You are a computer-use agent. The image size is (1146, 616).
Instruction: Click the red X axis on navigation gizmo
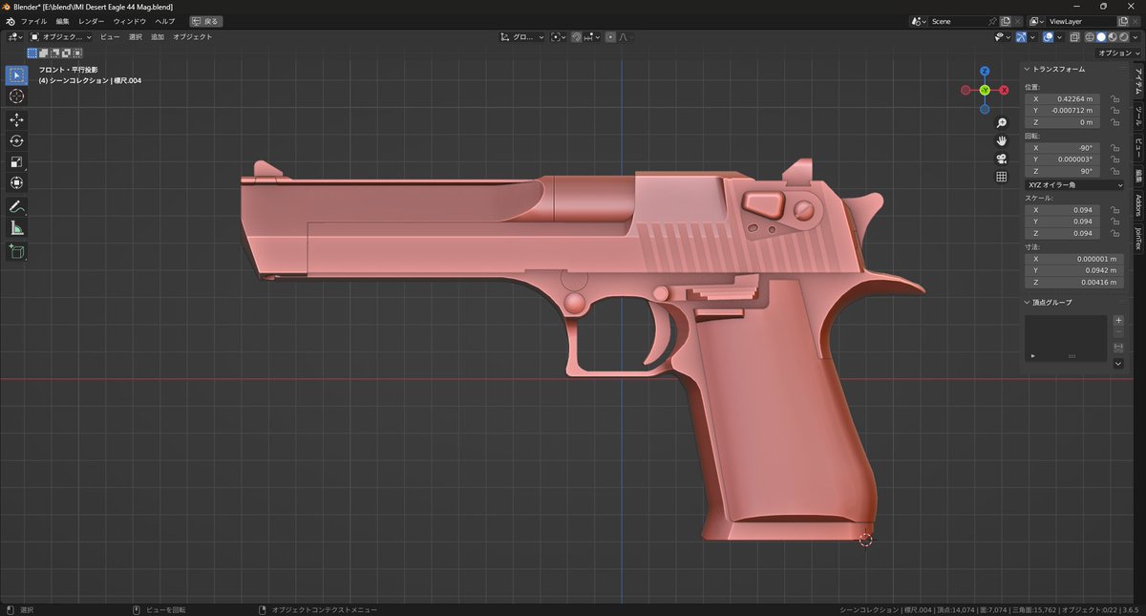tap(1004, 90)
